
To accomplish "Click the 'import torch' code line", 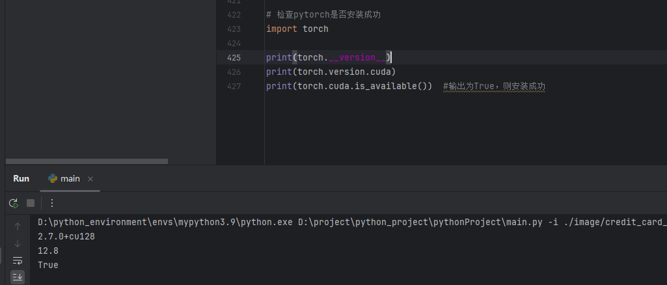I will (x=297, y=29).
